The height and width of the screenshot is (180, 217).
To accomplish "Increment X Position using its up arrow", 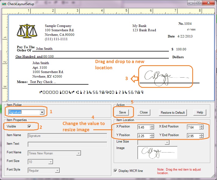I will coord(152,126).
